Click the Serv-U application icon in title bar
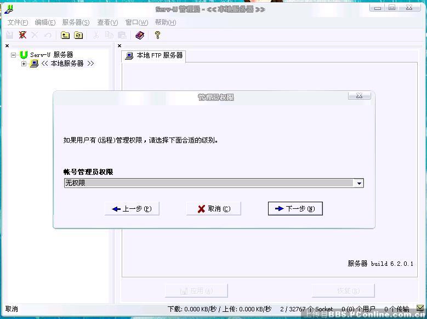The width and height of the screenshot is (427, 319). (x=8, y=8)
